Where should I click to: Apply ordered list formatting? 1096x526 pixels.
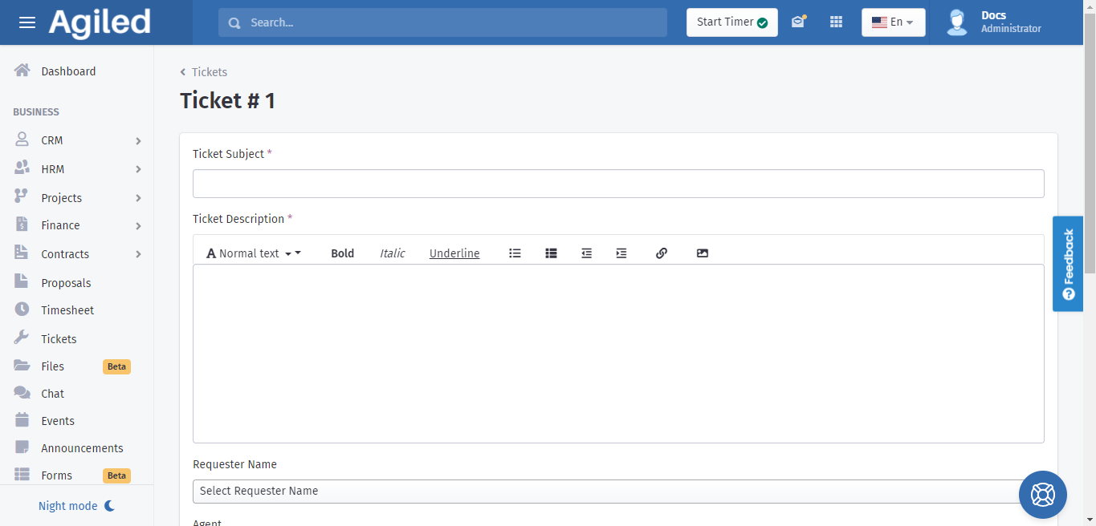[551, 253]
